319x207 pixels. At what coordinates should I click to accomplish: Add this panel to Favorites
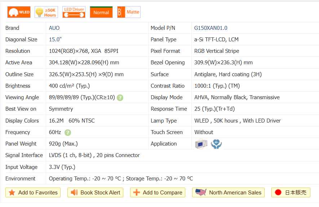tap(33, 193)
